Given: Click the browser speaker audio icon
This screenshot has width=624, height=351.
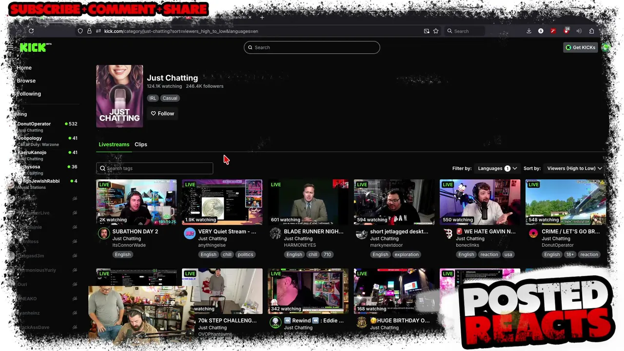Looking at the screenshot, I should (579, 31).
